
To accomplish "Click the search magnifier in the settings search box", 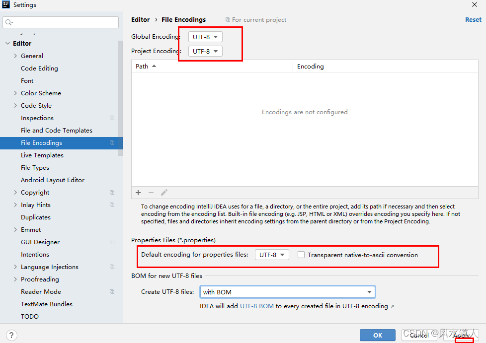I will (x=8, y=22).
